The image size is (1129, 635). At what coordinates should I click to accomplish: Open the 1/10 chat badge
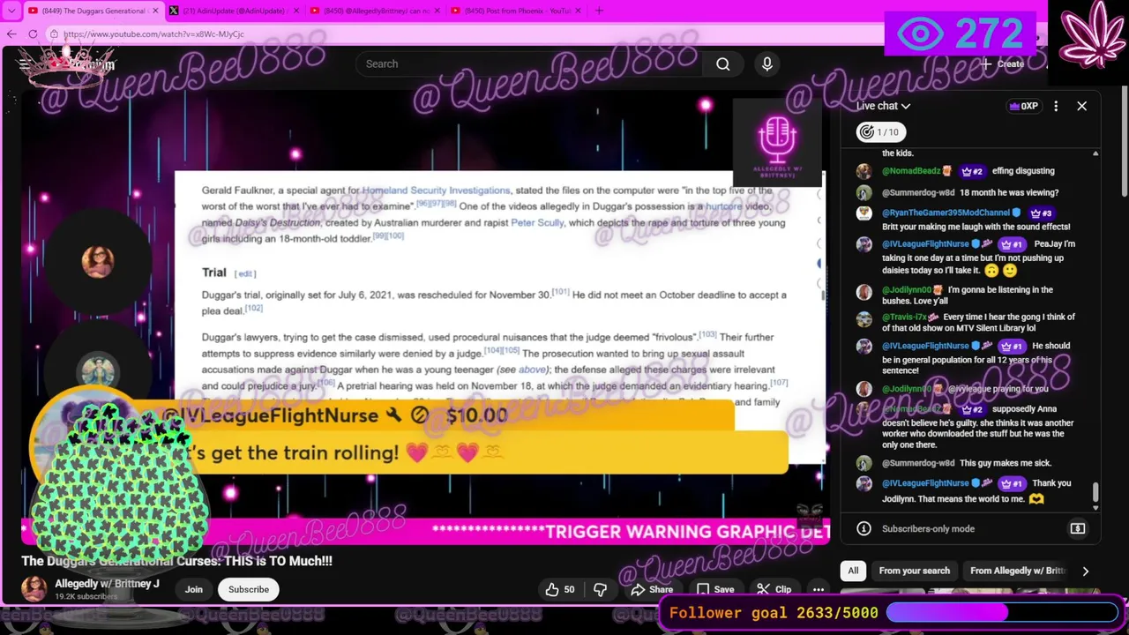coord(879,132)
